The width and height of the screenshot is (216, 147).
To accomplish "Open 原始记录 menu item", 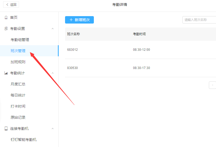I will click(x=18, y=117).
